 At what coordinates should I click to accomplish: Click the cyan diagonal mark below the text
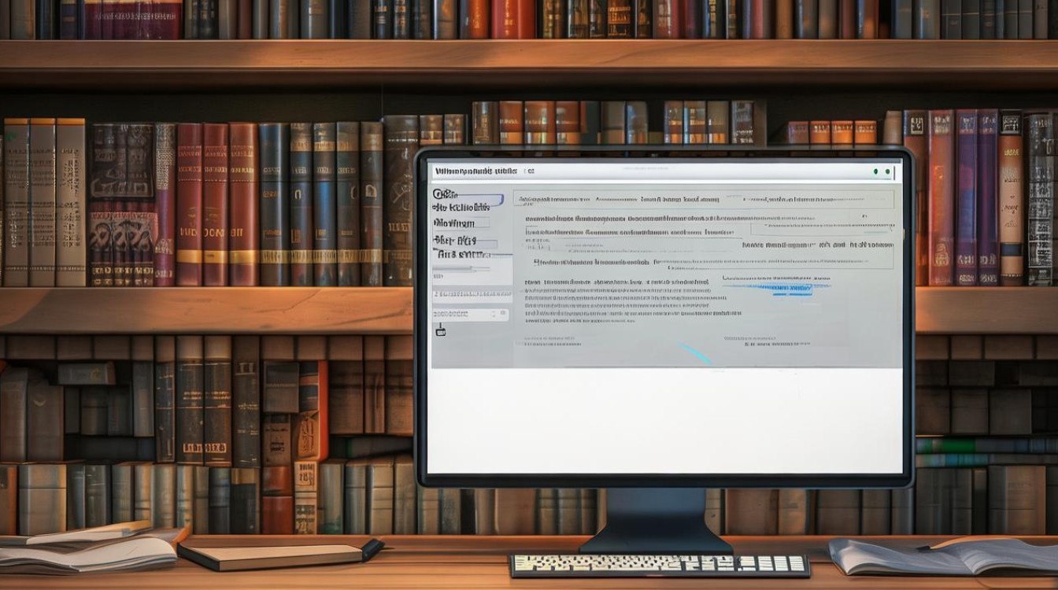coord(696,354)
